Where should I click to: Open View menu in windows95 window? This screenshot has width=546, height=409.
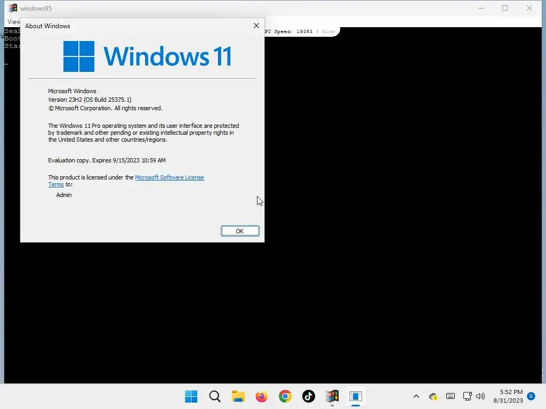pos(13,21)
